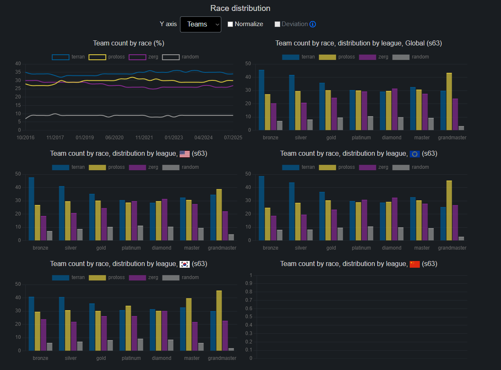The width and height of the screenshot is (501, 370).
Task: Click the 'Team count by race (%)' title
Action: [x=128, y=43]
